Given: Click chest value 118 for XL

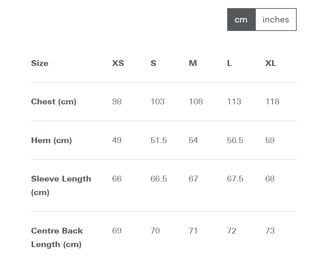Looking at the screenshot, I should (272, 102).
